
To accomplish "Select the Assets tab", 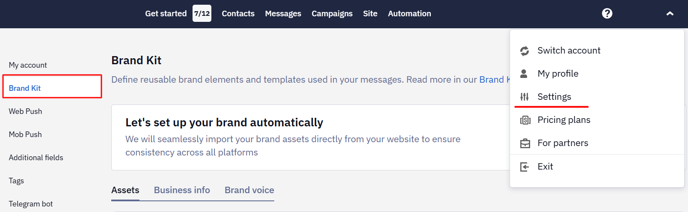I will click(125, 190).
